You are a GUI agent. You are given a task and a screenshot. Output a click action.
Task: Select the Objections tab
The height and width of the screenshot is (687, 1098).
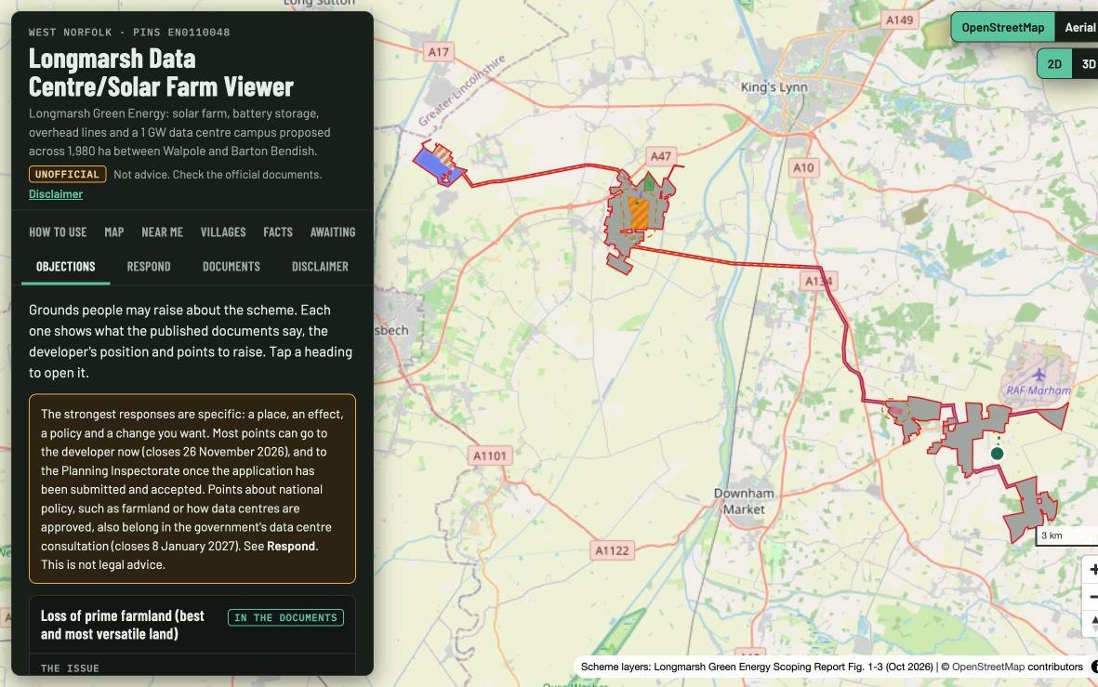click(66, 267)
